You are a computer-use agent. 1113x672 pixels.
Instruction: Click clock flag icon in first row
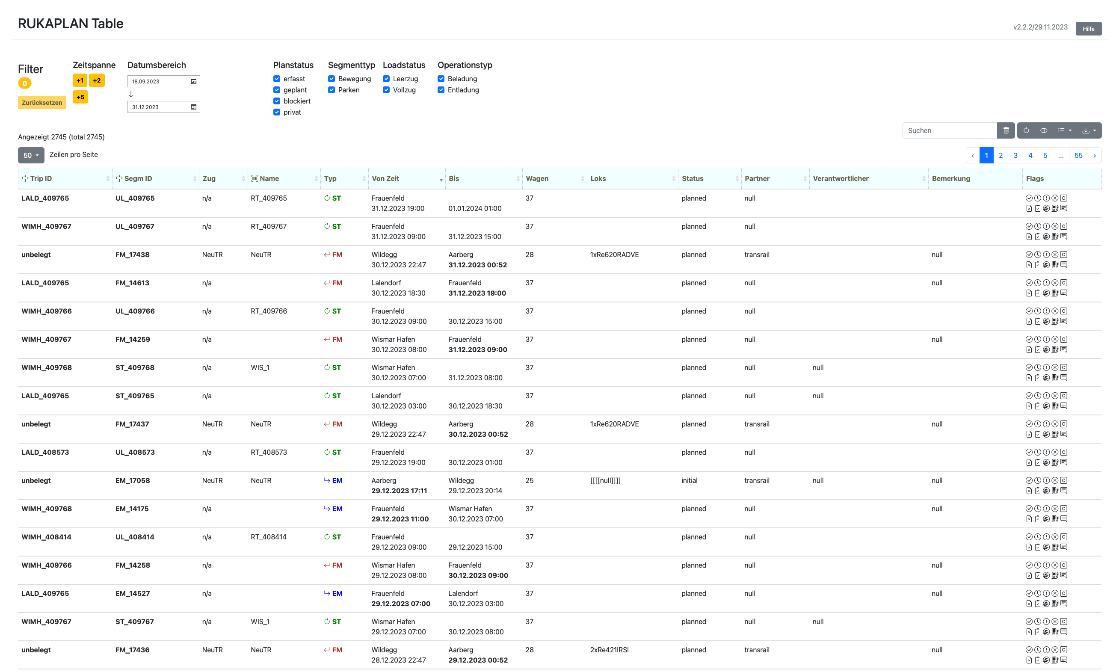point(1037,198)
